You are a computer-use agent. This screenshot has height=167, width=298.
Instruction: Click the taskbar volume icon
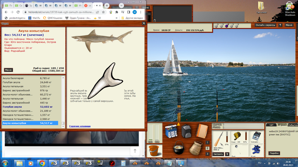(278, 163)
